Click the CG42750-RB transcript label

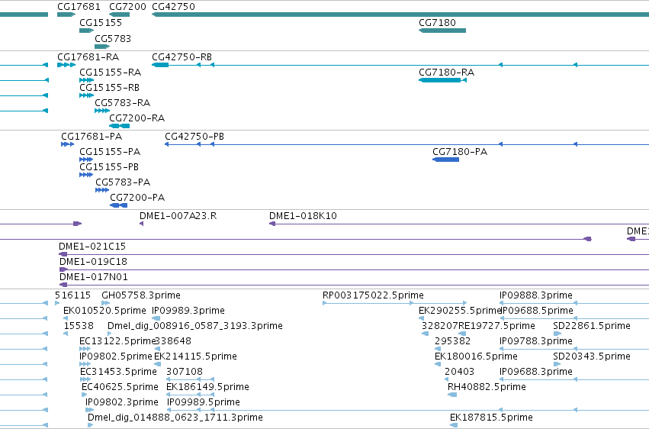pyautogui.click(x=182, y=56)
